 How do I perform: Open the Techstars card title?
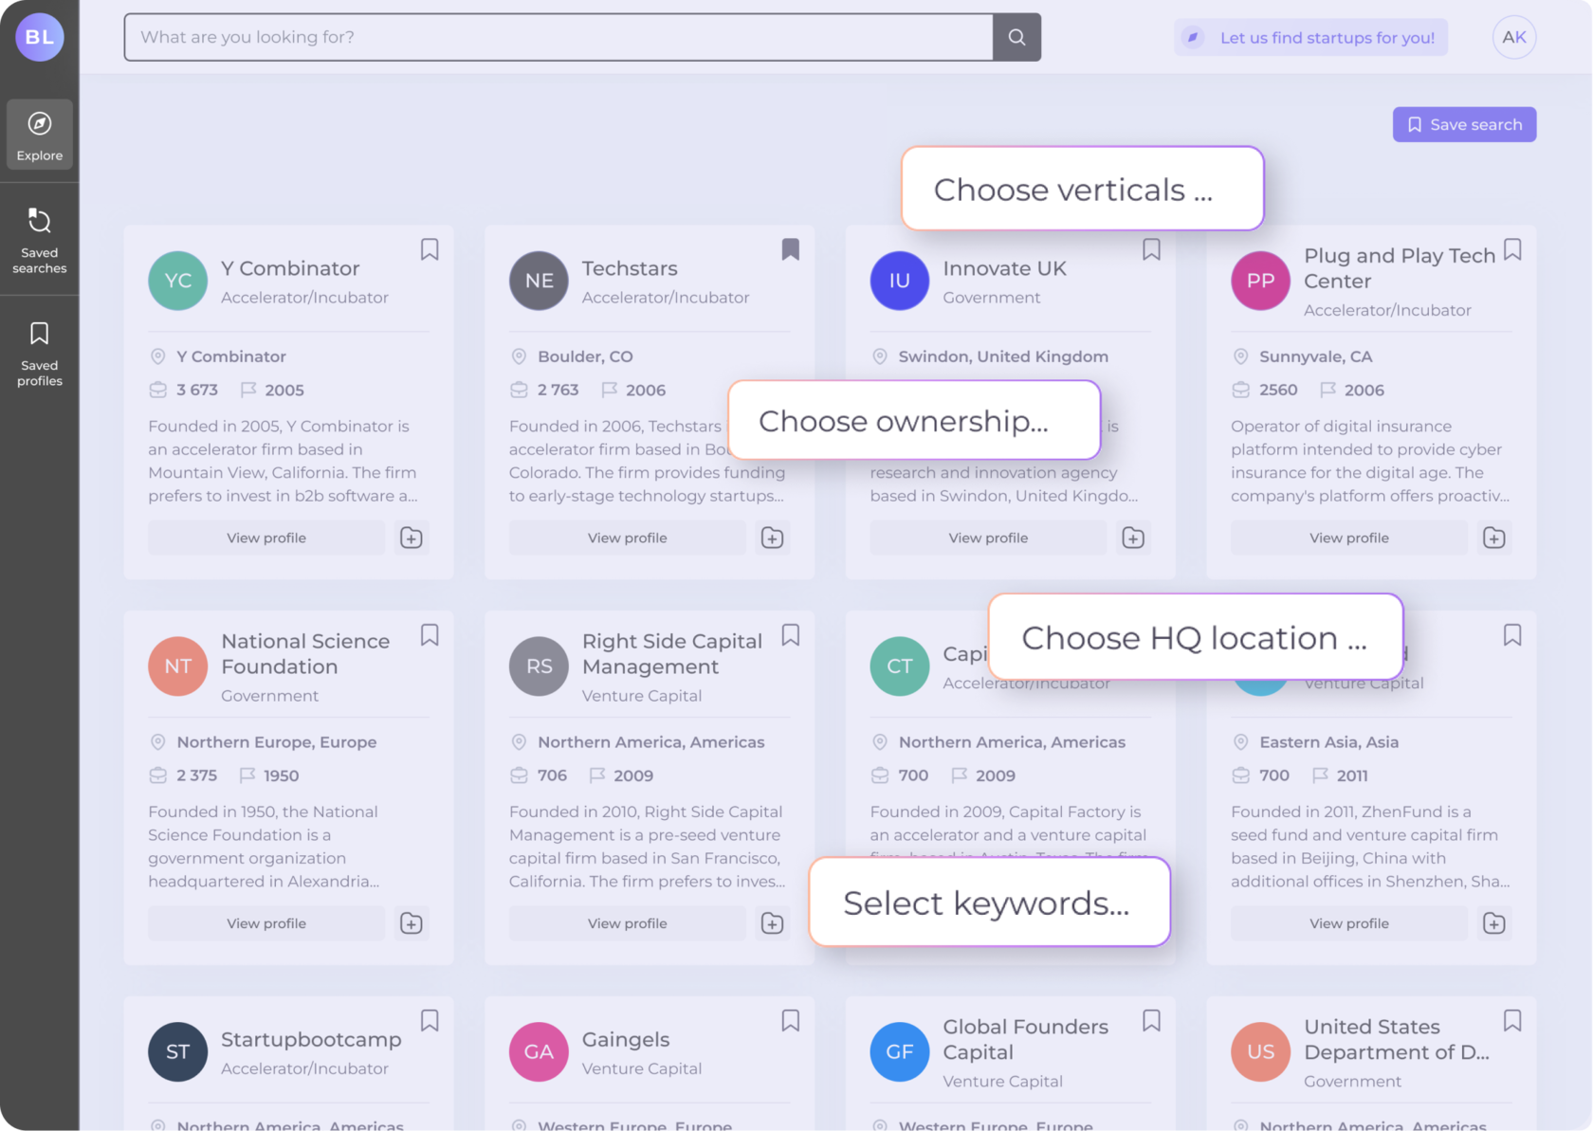coord(630,268)
